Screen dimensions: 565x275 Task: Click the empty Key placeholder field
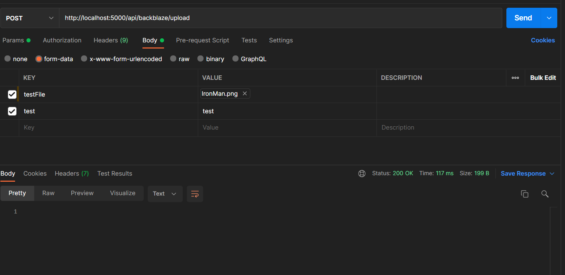tap(108, 128)
